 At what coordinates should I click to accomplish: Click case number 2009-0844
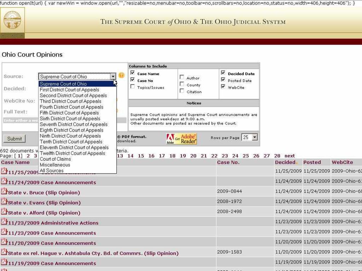[x=229, y=191]
